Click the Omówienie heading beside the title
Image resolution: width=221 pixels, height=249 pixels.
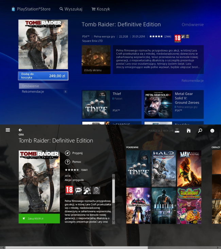tap(193, 25)
